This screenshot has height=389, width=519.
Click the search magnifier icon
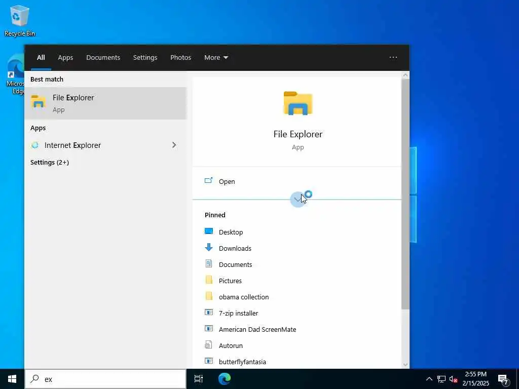[34, 379]
